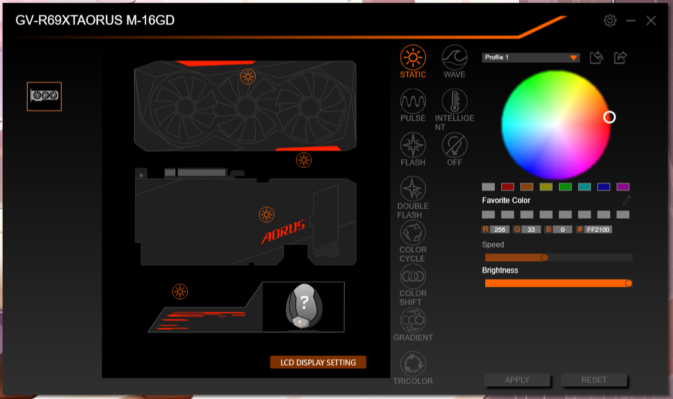Open the Profile 1 dropdown
Viewport: 673px width, 399px height.
(x=531, y=58)
